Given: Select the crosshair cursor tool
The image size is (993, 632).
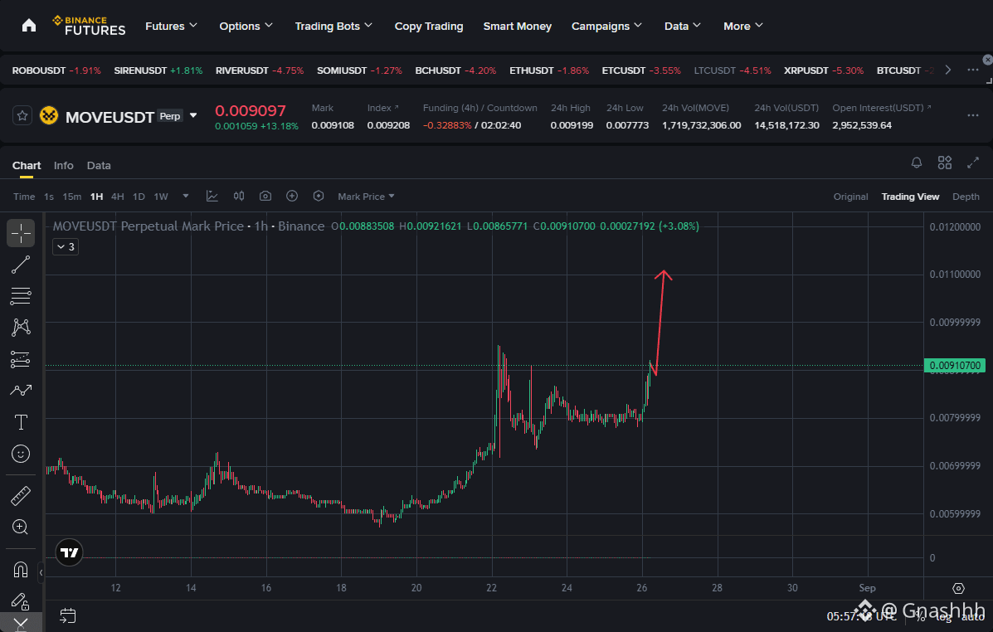Looking at the screenshot, I should 21,233.
